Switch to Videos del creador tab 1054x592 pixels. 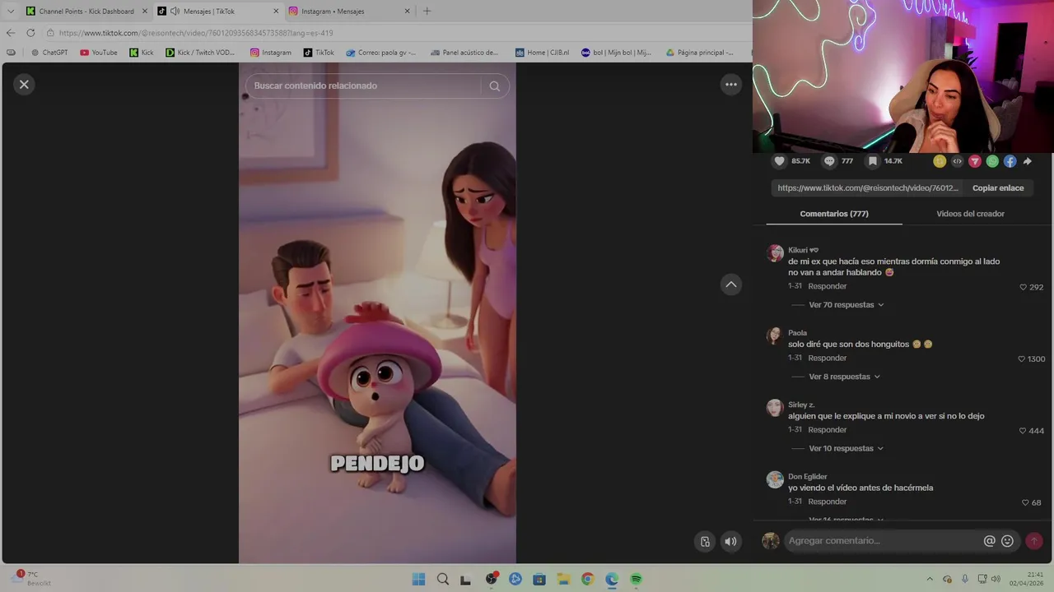pyautogui.click(x=970, y=214)
